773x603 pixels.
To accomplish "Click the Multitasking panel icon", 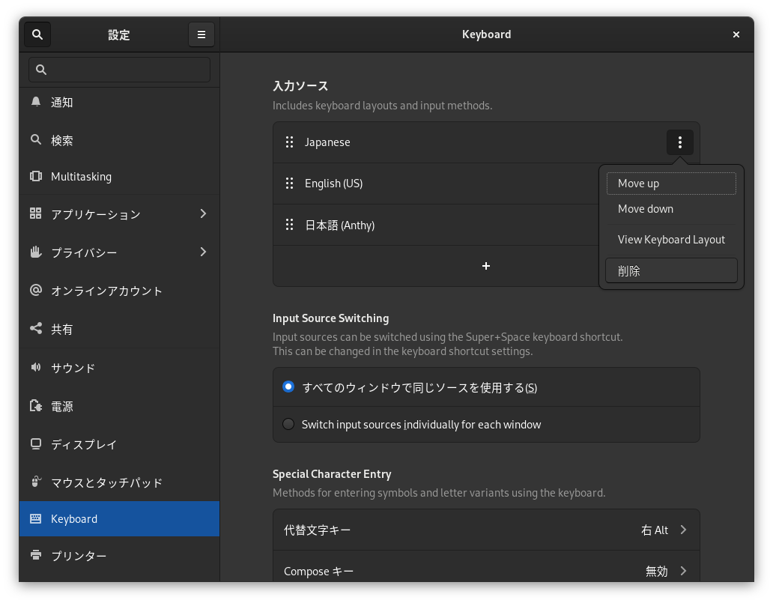I will [x=35, y=176].
